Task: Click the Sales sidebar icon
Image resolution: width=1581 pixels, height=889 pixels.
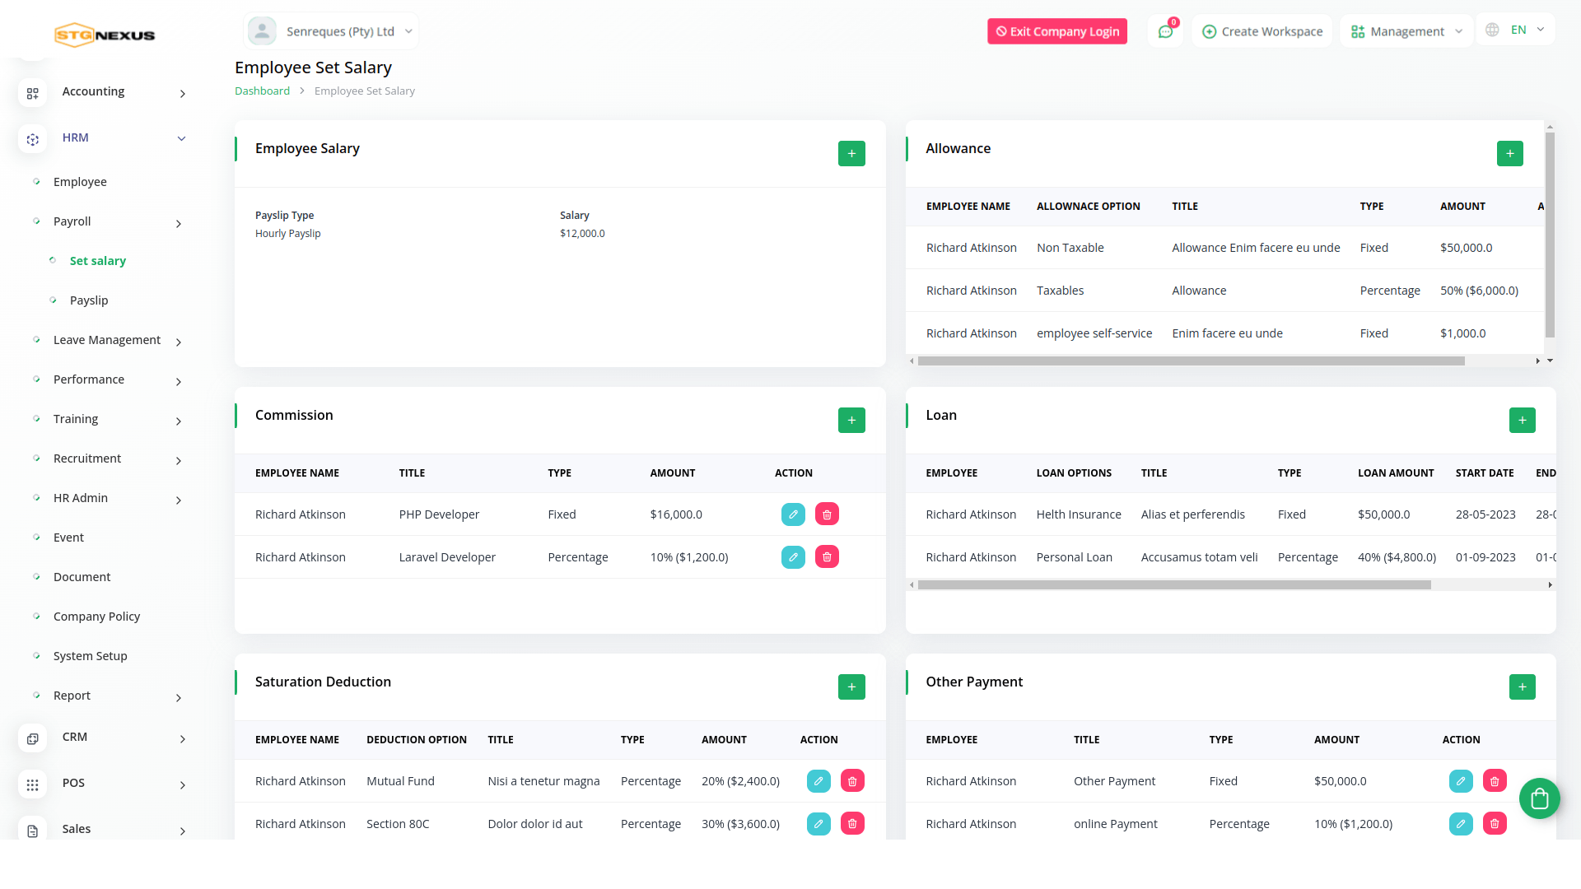Action: point(33,831)
